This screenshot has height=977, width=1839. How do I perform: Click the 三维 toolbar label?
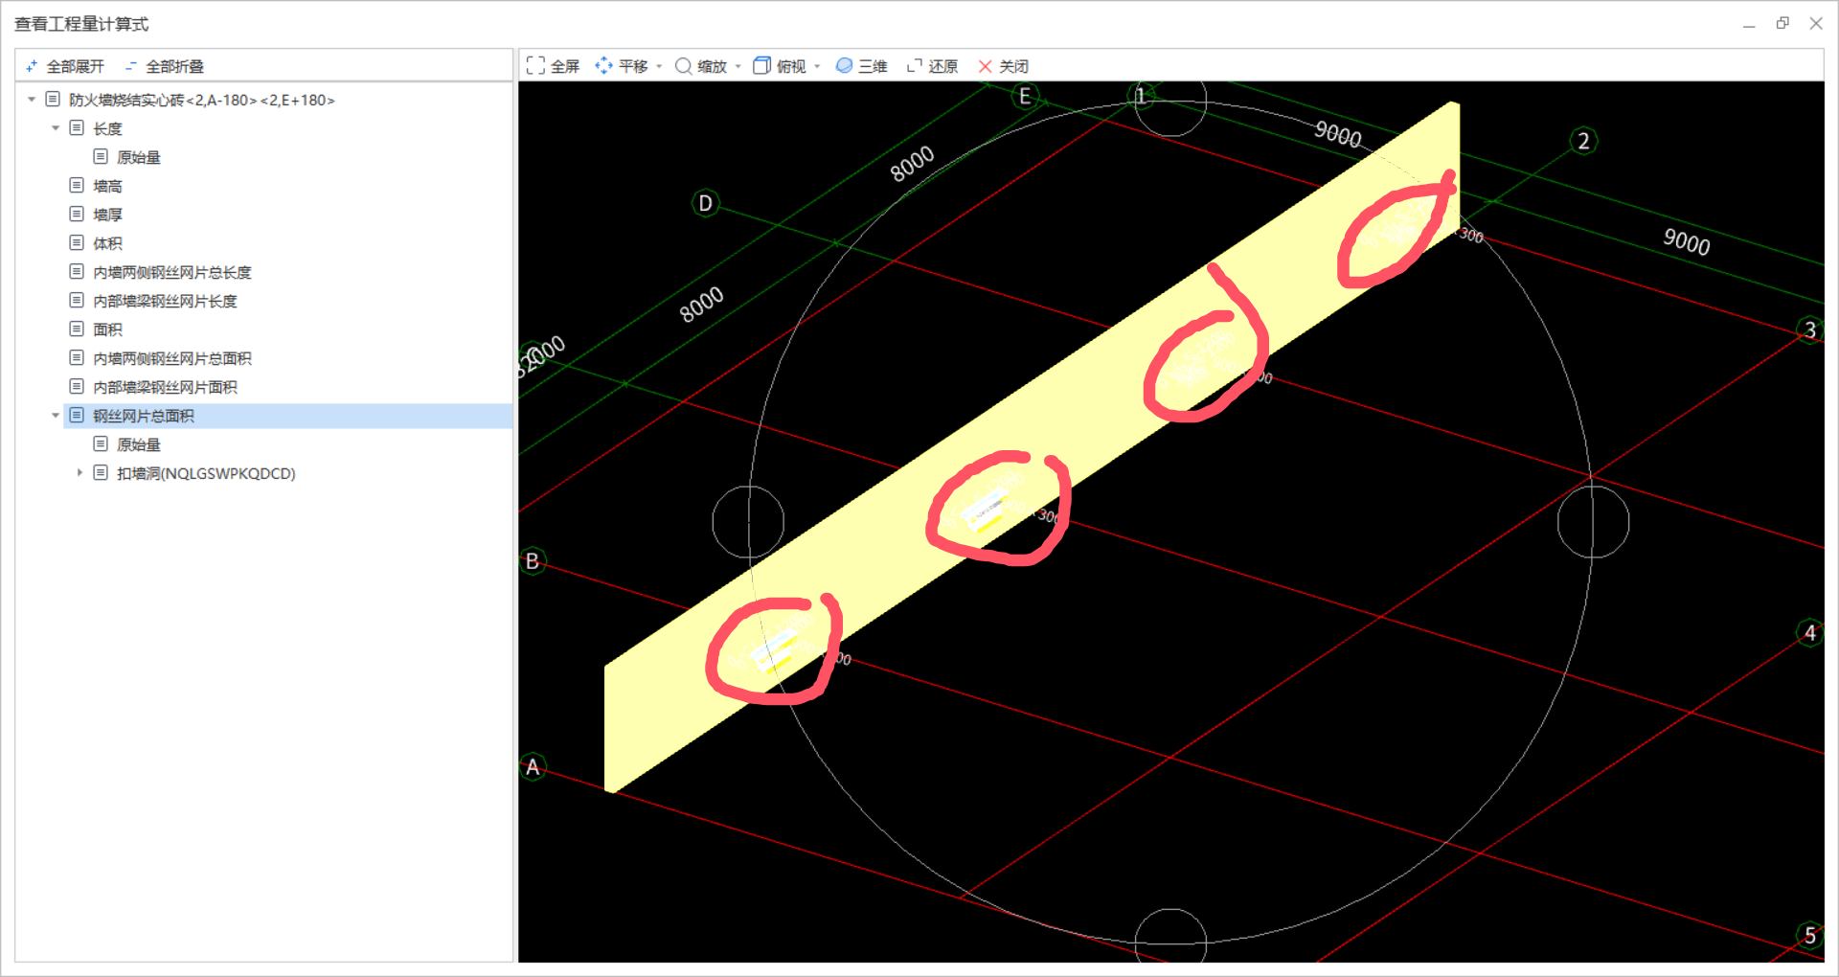coord(873,66)
